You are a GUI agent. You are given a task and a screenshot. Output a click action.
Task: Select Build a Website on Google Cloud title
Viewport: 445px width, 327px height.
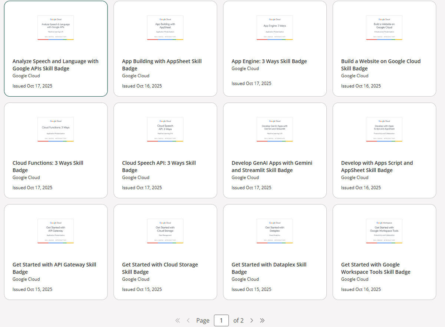click(x=381, y=65)
